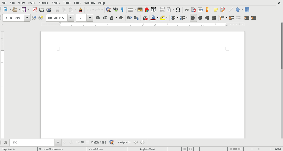Screen dimensions: 283x151
Task: Open the File menu
Action: pyautogui.click(x=4, y=3)
